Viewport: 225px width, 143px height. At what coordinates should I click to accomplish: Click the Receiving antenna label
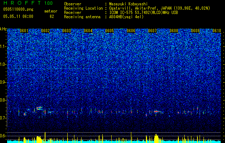82,17
